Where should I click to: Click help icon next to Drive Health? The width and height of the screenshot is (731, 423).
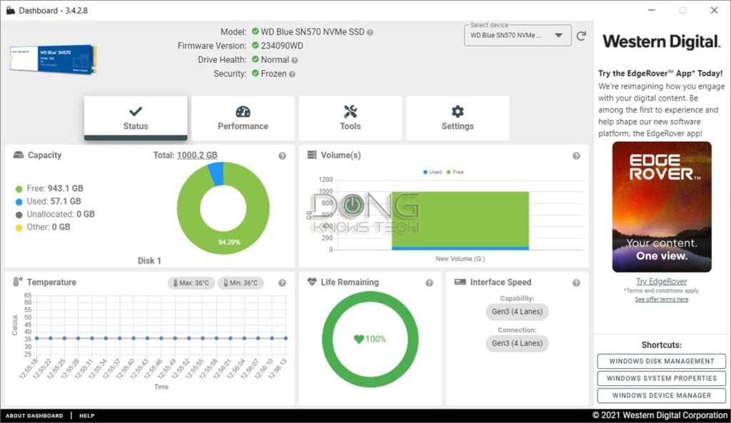295,60
